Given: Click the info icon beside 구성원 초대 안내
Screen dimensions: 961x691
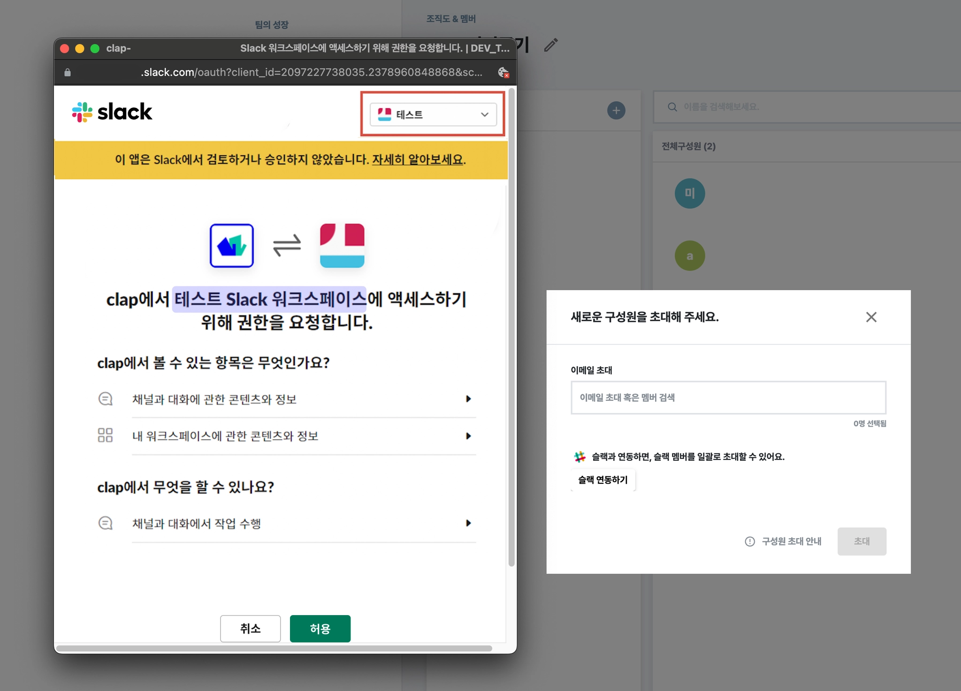Looking at the screenshot, I should pos(750,541).
